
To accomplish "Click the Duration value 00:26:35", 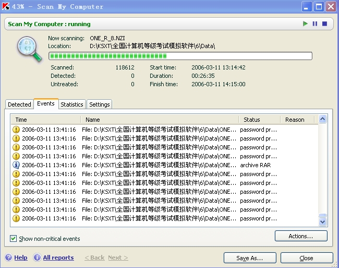I will (203, 76).
